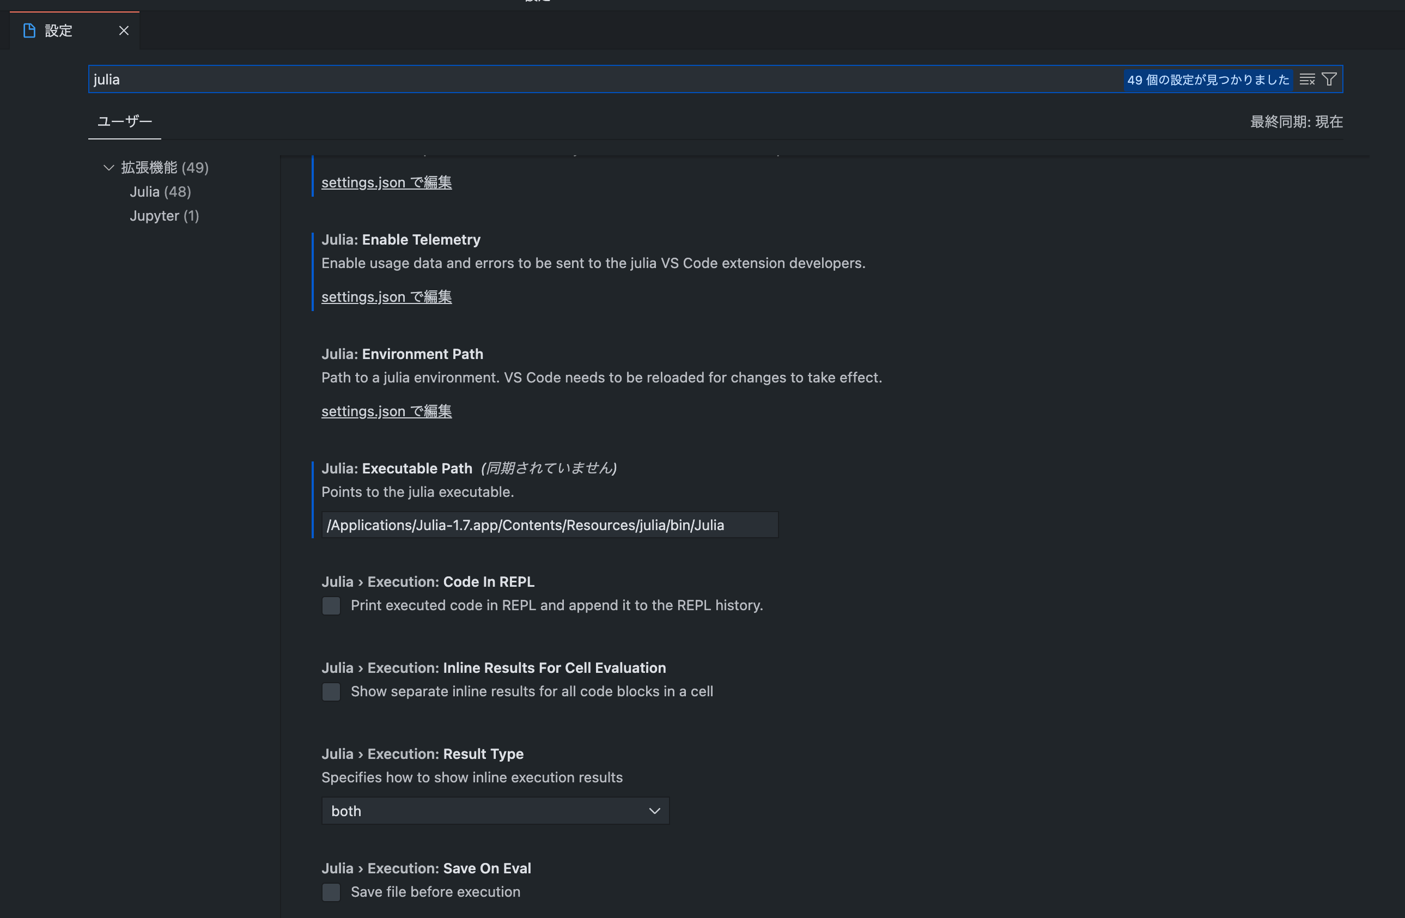Screen dimensions: 1405x918
Task: Open the Result Type dropdown showing both
Action: point(495,811)
